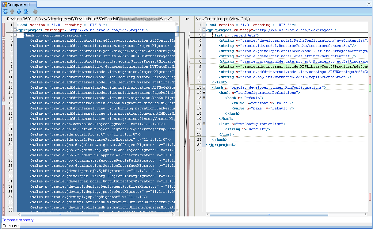
Task: Collapse the contentSets list node
Action: (204, 35)
